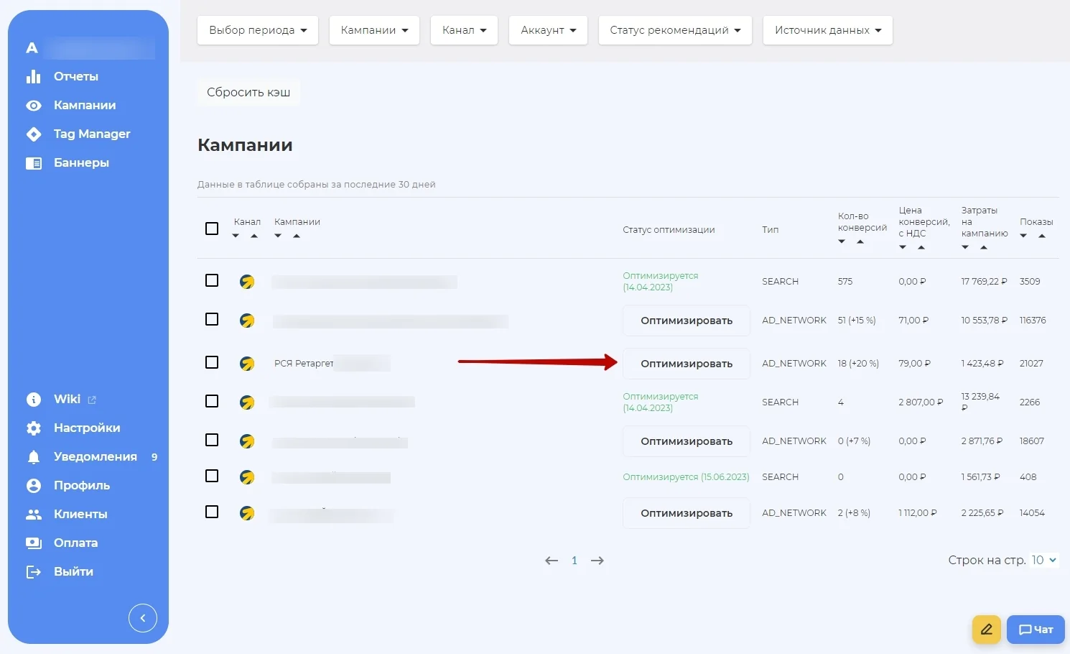Change rows per page dropdown value
The height and width of the screenshot is (654, 1070).
1044,560
